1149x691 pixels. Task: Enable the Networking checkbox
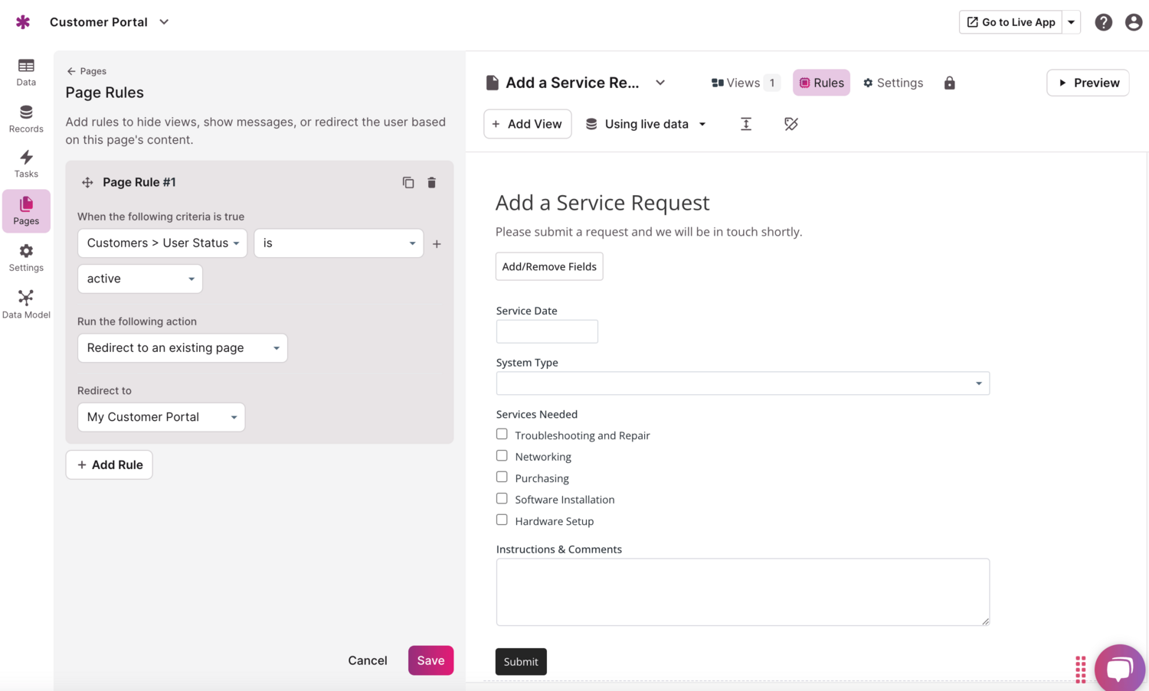pos(502,455)
